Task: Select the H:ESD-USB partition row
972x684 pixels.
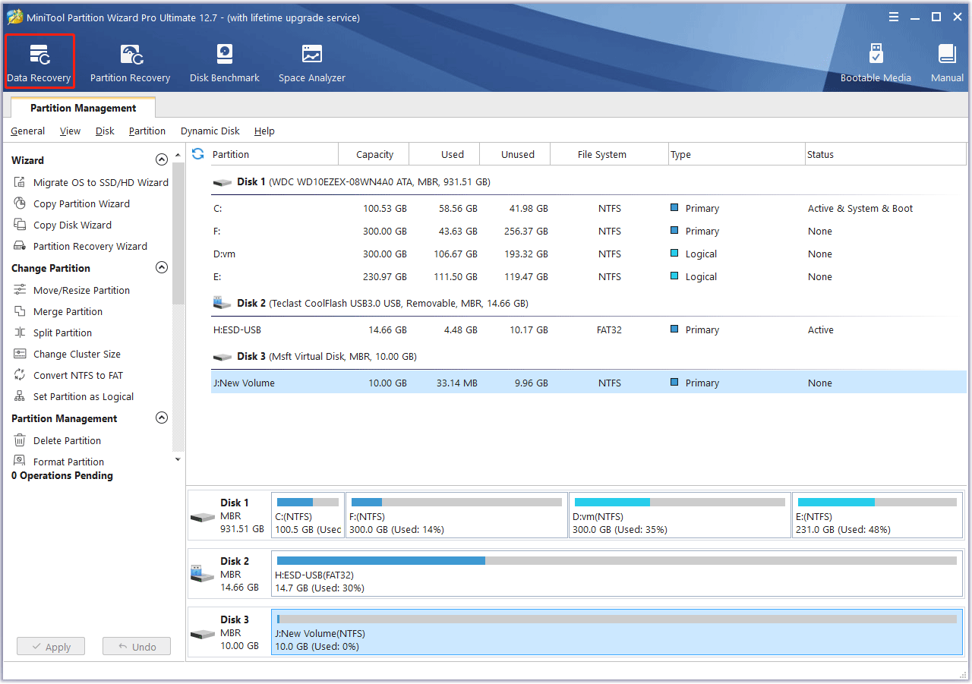Action: (589, 329)
